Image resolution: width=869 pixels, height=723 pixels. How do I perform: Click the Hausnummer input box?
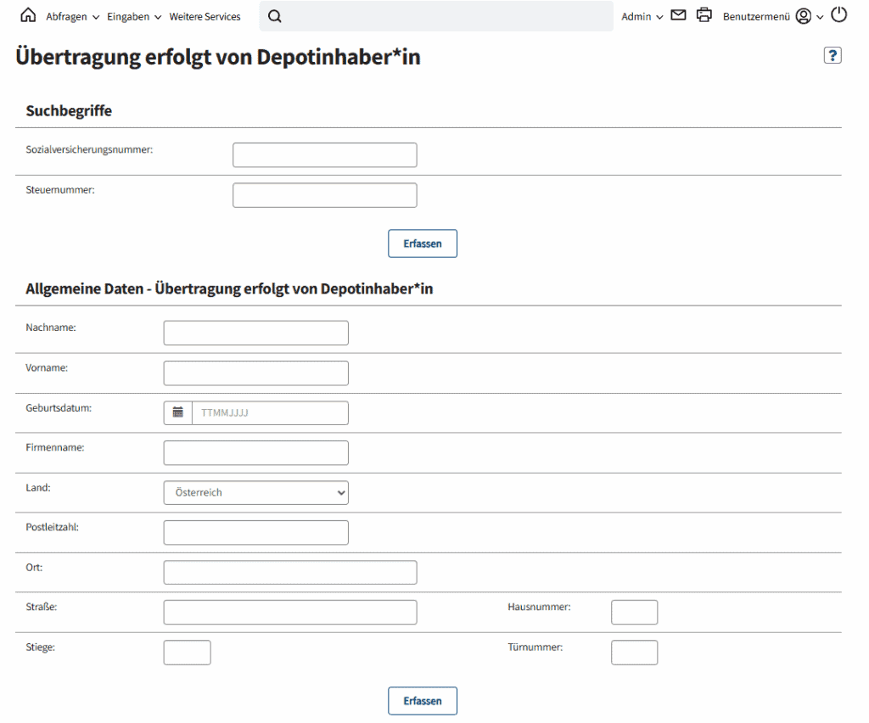[x=634, y=612]
